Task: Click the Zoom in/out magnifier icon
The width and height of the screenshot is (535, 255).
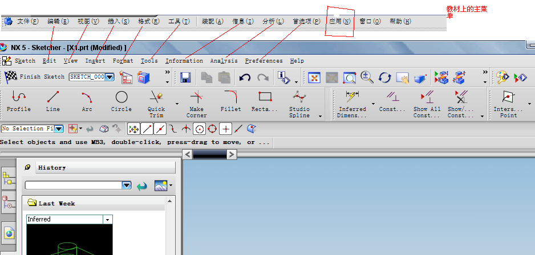Action: pos(367,77)
